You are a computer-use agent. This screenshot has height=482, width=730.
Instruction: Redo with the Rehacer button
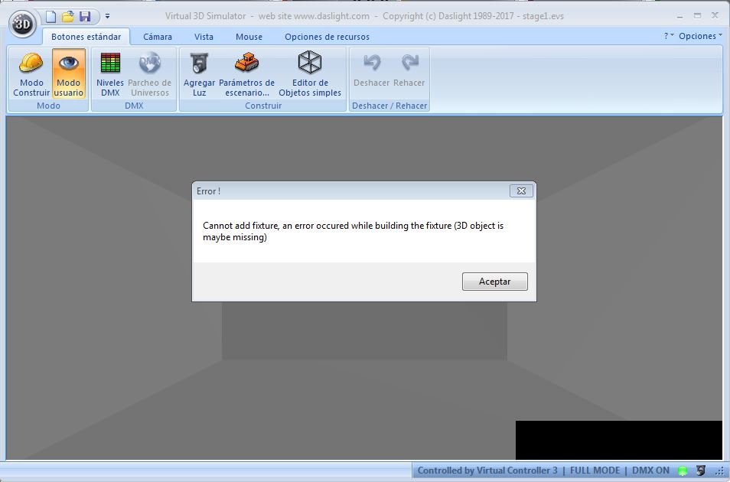pos(409,69)
